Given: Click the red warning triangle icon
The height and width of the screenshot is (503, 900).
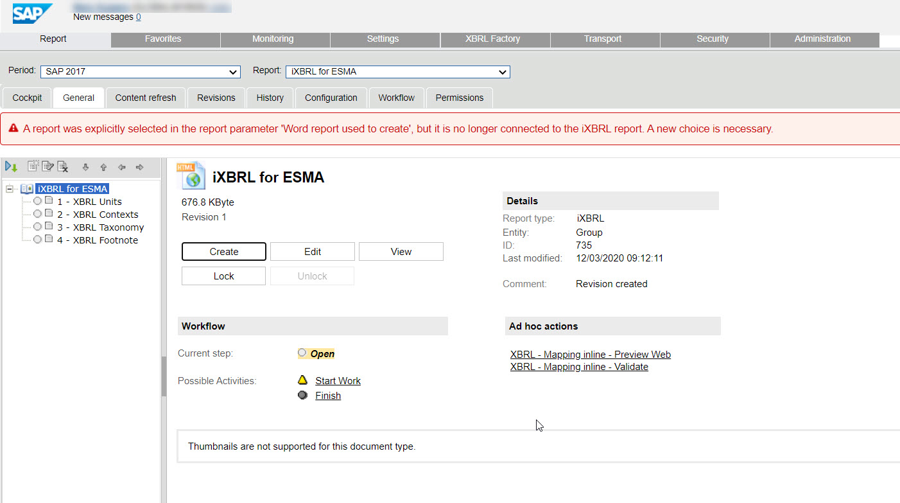Looking at the screenshot, I should (x=13, y=128).
